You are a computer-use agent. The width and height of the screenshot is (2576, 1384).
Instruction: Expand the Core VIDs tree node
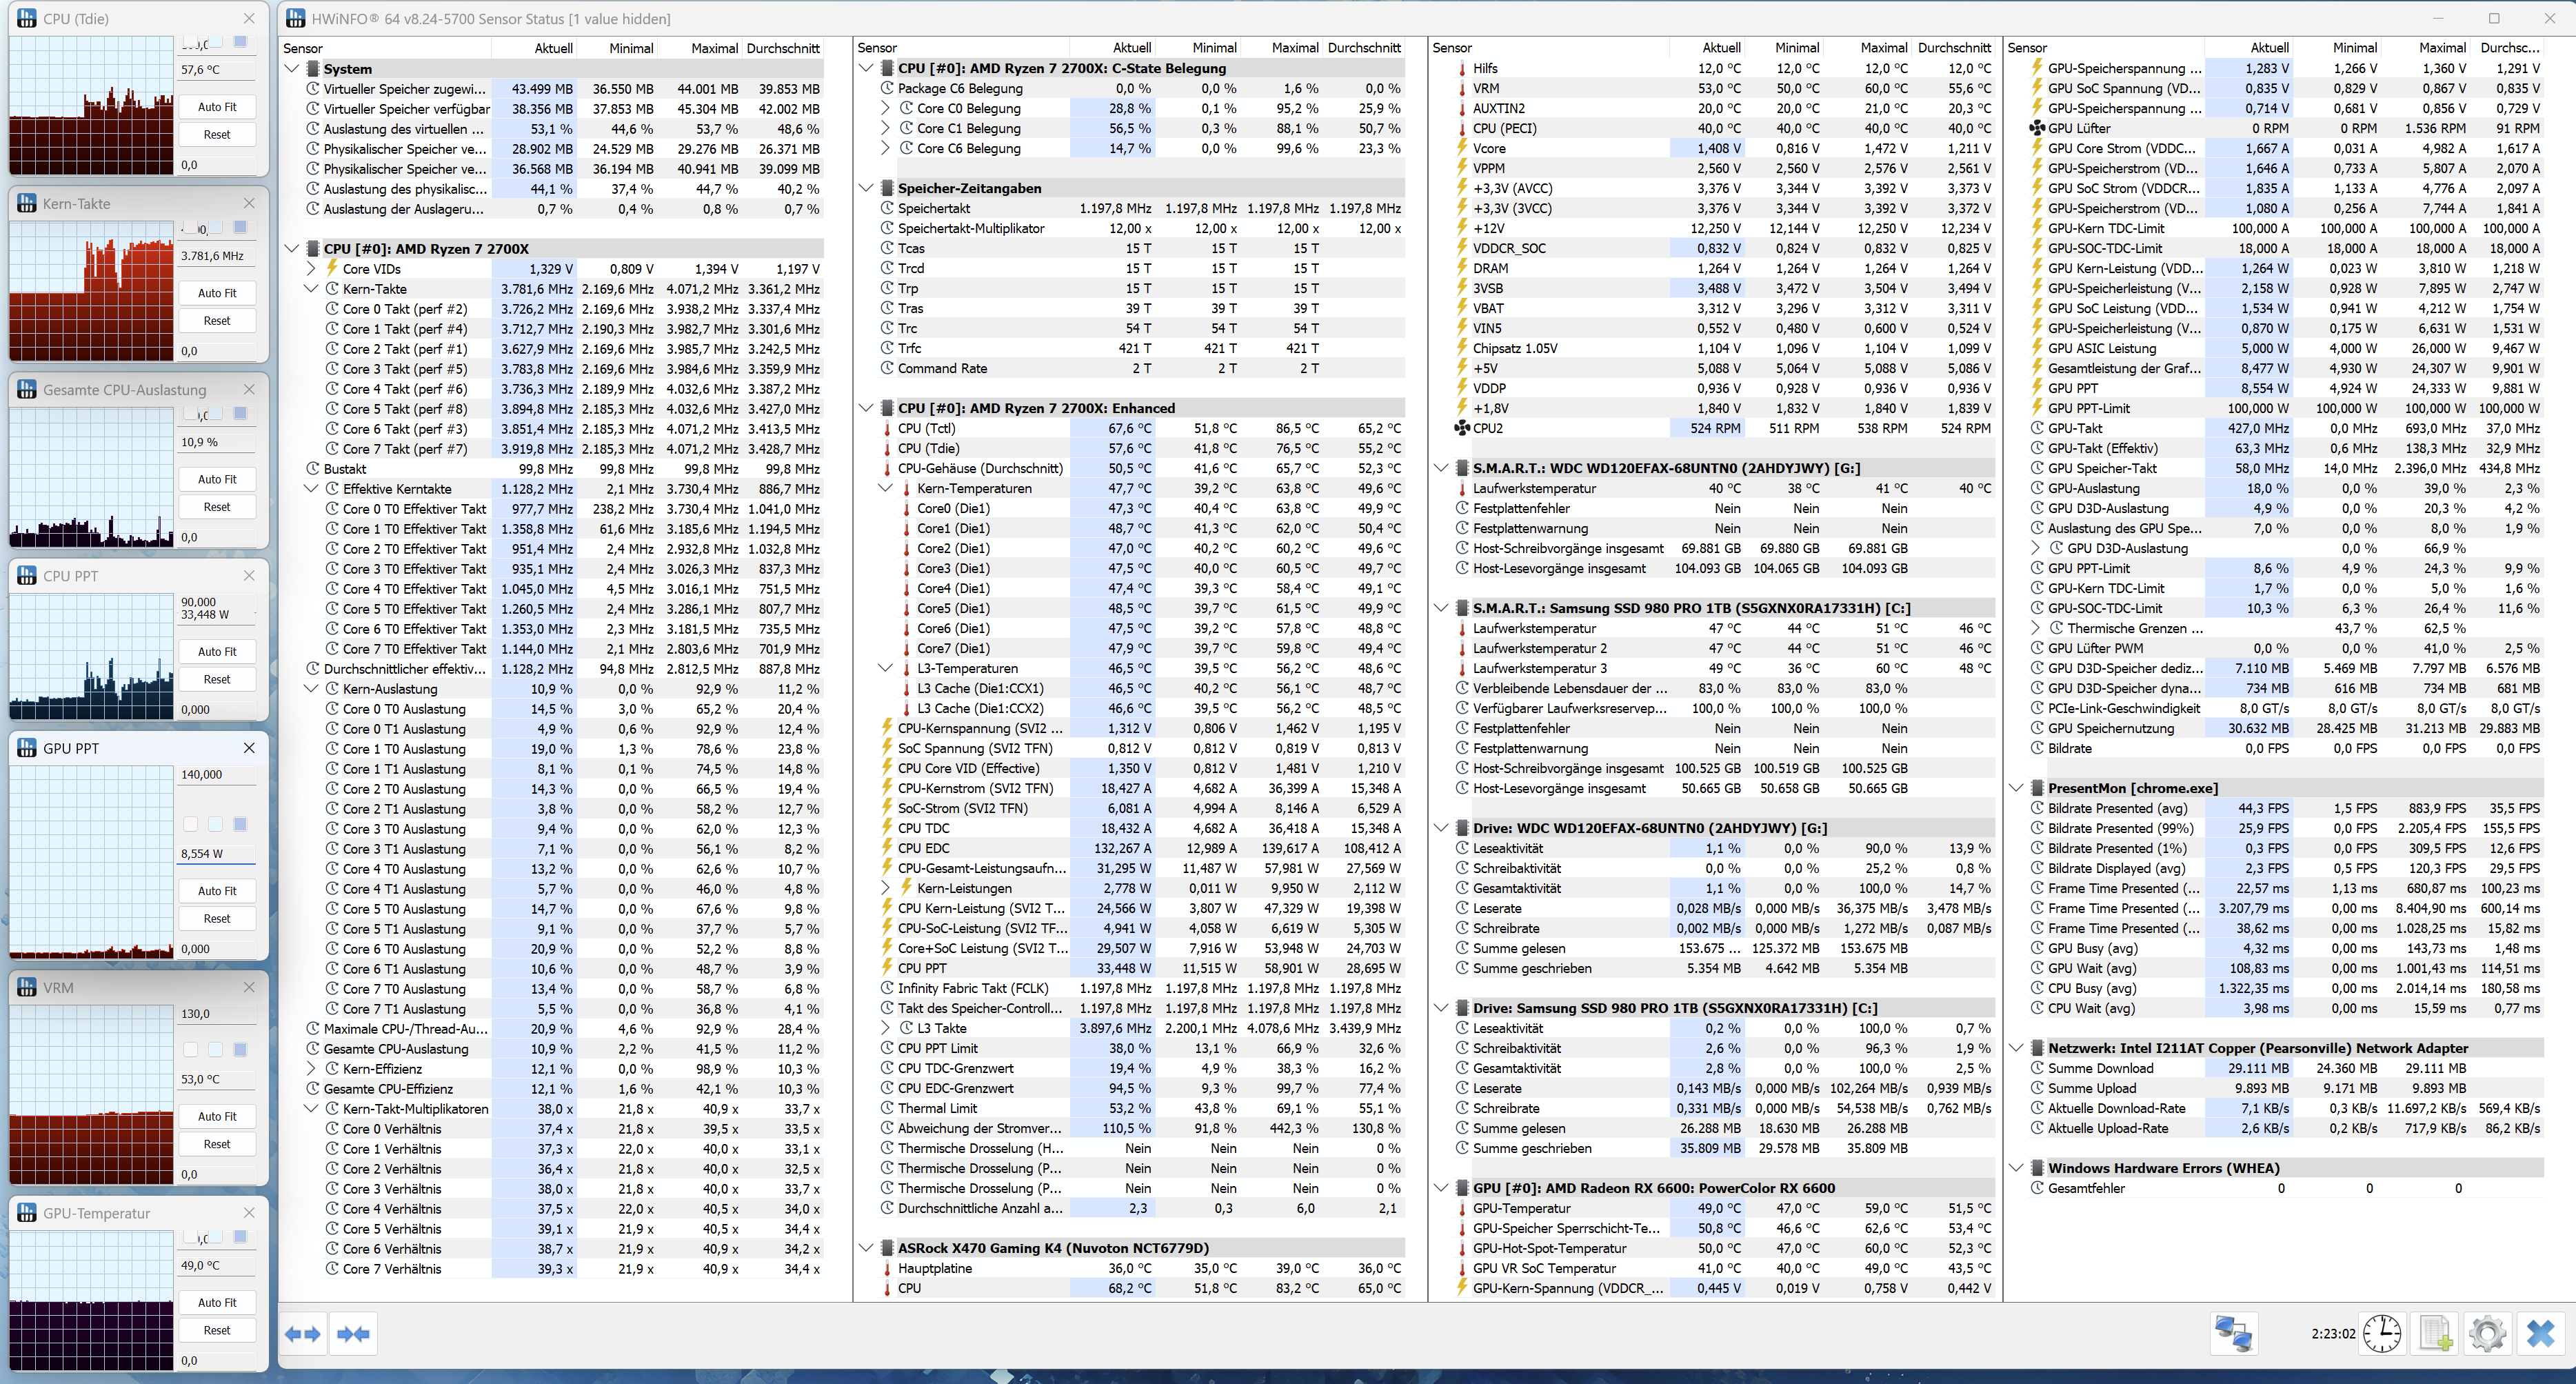311,268
